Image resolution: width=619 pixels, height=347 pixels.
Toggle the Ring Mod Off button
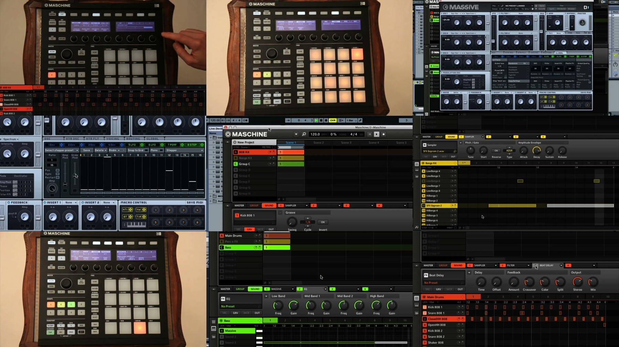(x=15, y=182)
